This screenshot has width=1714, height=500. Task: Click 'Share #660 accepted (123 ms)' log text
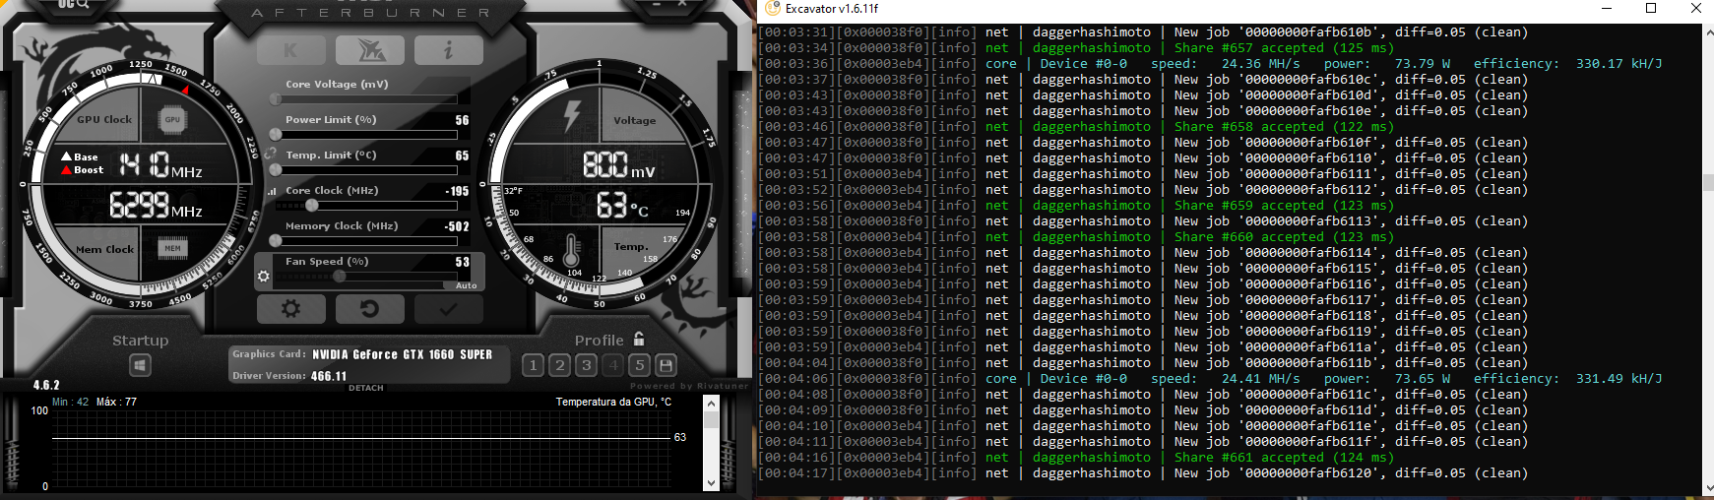tap(1284, 236)
